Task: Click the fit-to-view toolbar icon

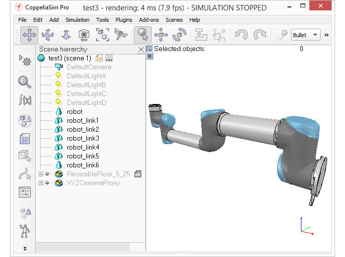Action: point(103,35)
